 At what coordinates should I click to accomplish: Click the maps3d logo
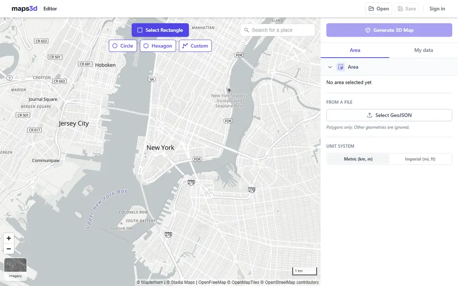pos(24,9)
